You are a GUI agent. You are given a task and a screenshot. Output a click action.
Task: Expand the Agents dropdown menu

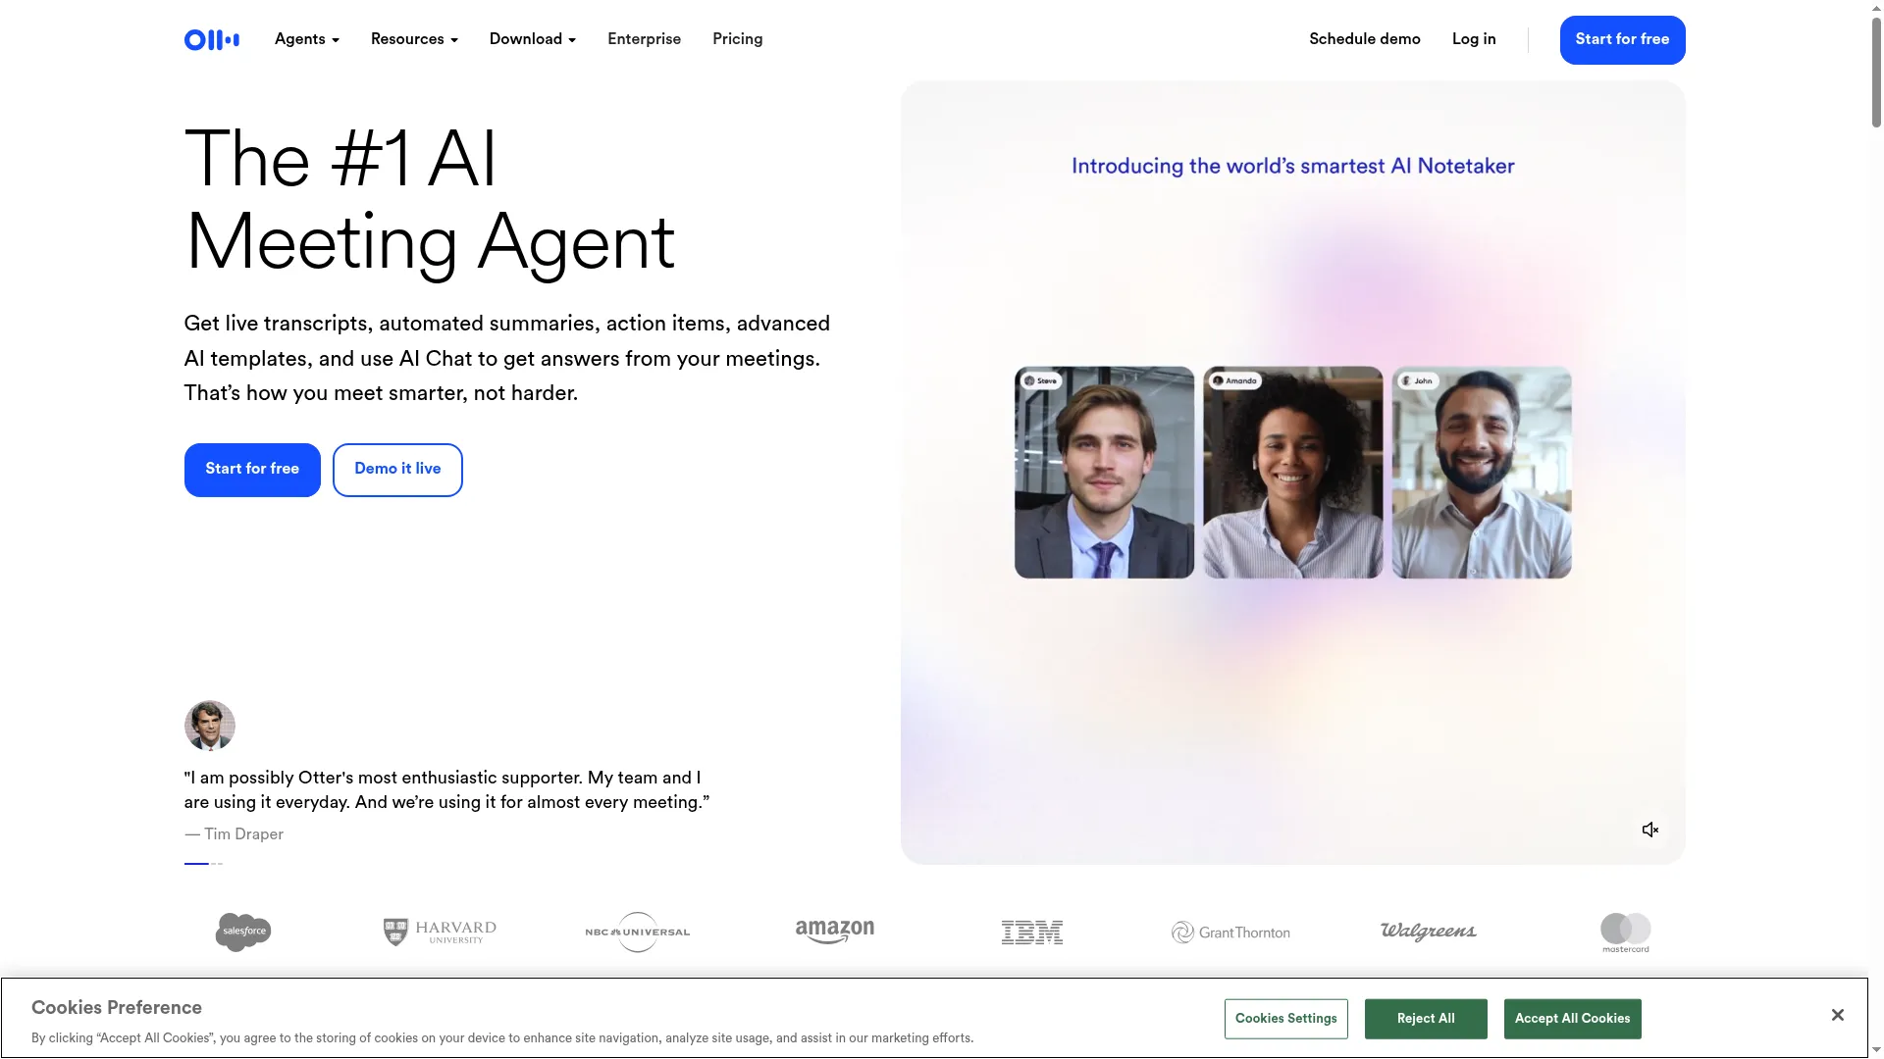click(x=307, y=39)
